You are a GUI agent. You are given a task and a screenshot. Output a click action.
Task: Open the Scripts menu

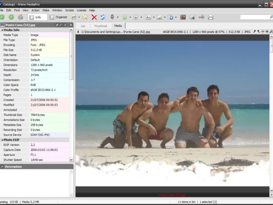(69, 10)
